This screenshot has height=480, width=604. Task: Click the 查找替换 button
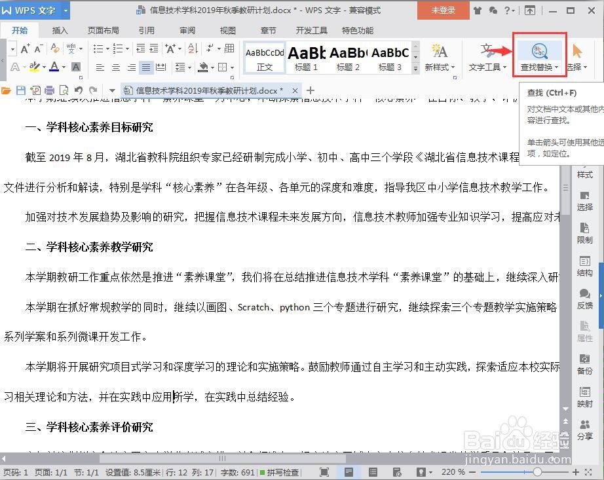(539, 58)
